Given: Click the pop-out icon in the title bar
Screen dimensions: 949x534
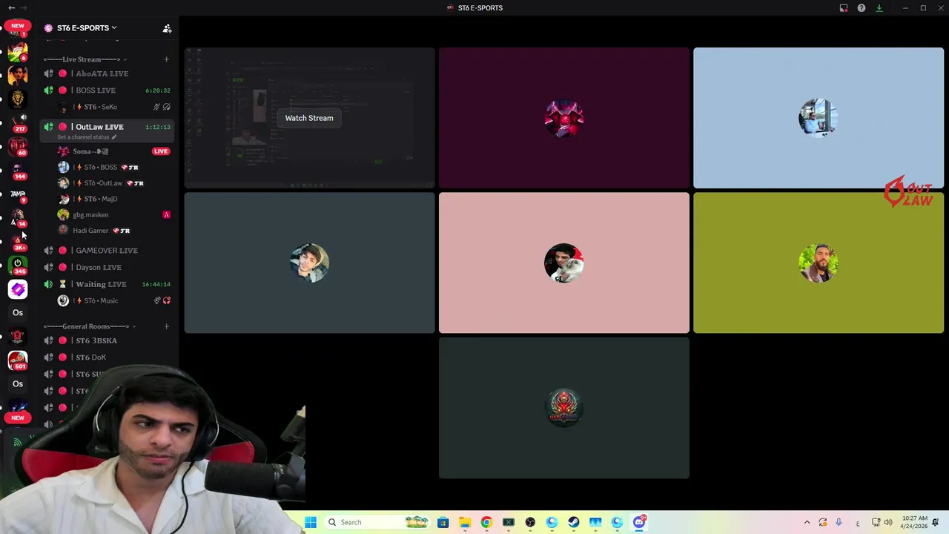Looking at the screenshot, I should click(844, 8).
